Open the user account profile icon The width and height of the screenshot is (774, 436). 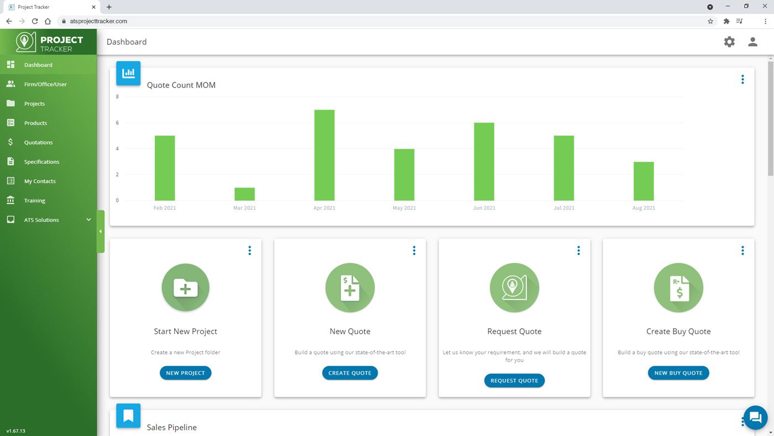[x=752, y=41]
